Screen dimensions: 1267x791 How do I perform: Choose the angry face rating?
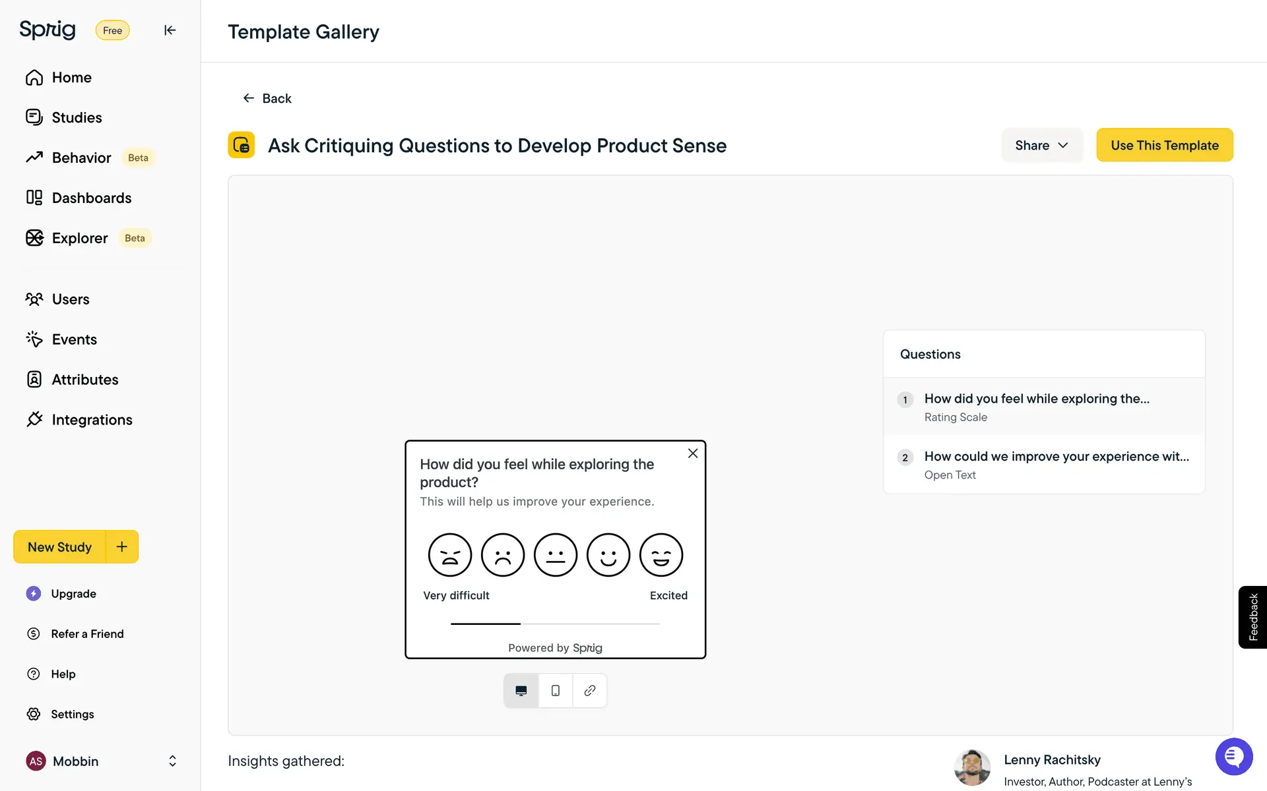coord(450,555)
